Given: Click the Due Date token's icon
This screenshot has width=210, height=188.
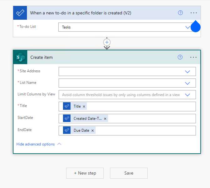Looking at the screenshot, I should (67, 130).
